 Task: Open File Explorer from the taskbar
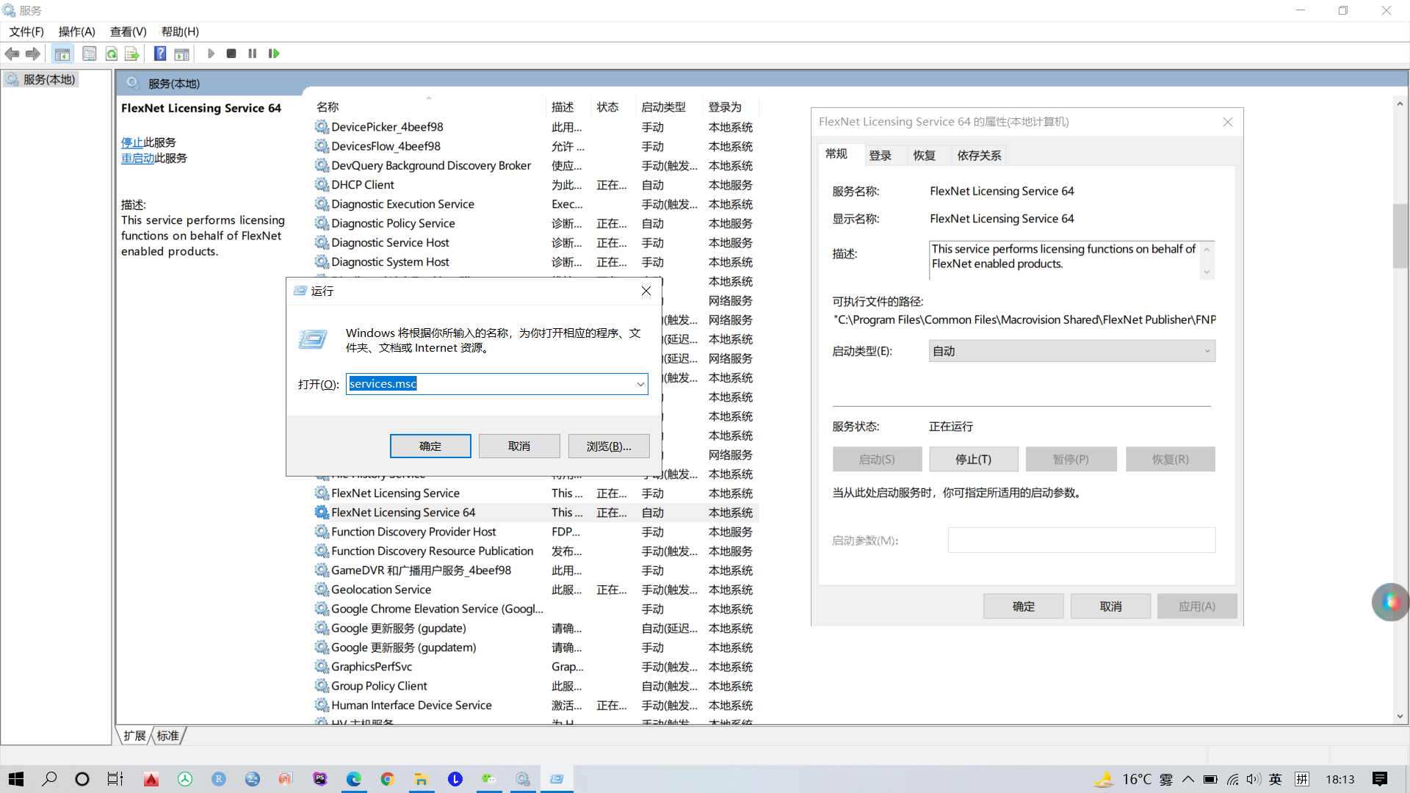tap(422, 779)
